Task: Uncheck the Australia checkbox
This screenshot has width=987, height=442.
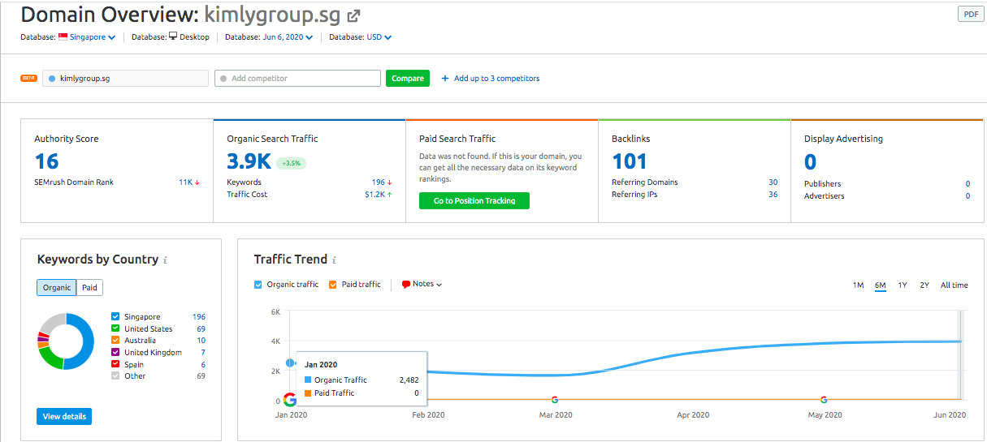Action: (115, 341)
